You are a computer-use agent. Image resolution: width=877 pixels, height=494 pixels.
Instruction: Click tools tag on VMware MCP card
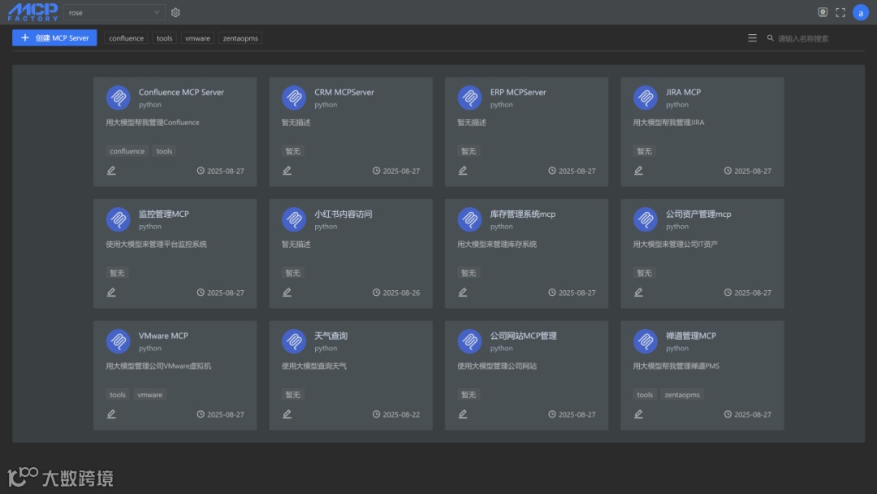[118, 395]
